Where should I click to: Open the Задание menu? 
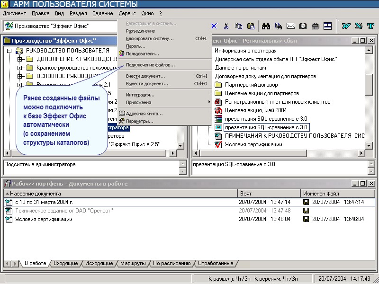(x=103, y=14)
